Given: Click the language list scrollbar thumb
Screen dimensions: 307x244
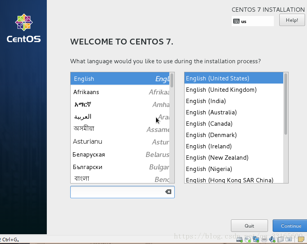Looking at the screenshot, I should [x=172, y=80].
